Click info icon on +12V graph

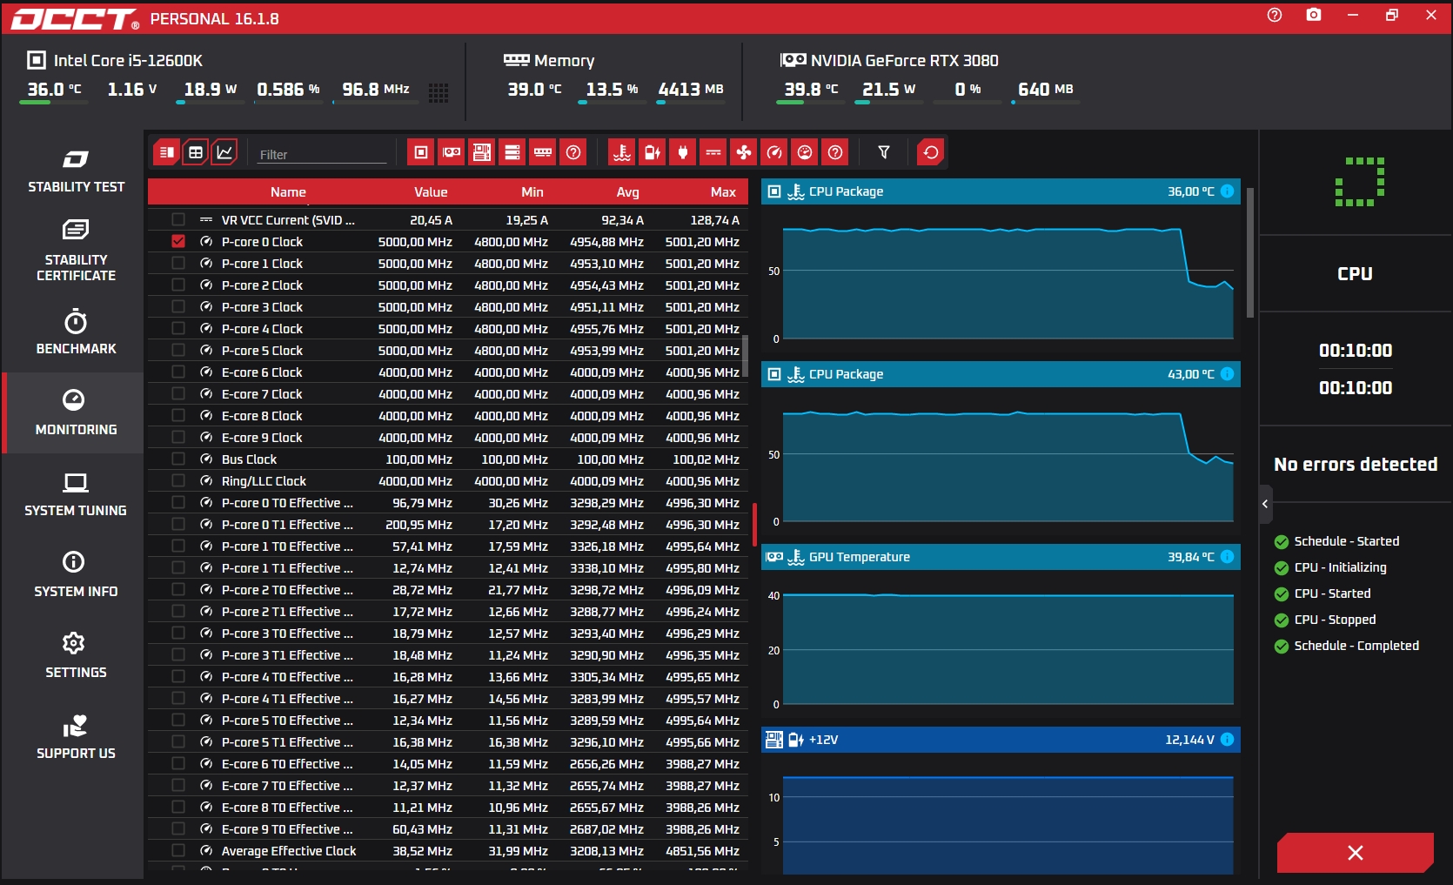point(1227,740)
